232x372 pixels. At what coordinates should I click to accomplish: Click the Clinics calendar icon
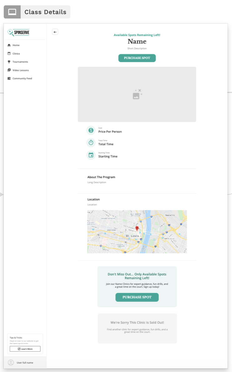9,54
